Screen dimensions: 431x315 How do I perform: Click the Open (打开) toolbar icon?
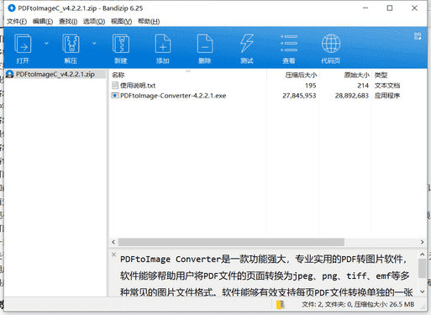(x=23, y=44)
